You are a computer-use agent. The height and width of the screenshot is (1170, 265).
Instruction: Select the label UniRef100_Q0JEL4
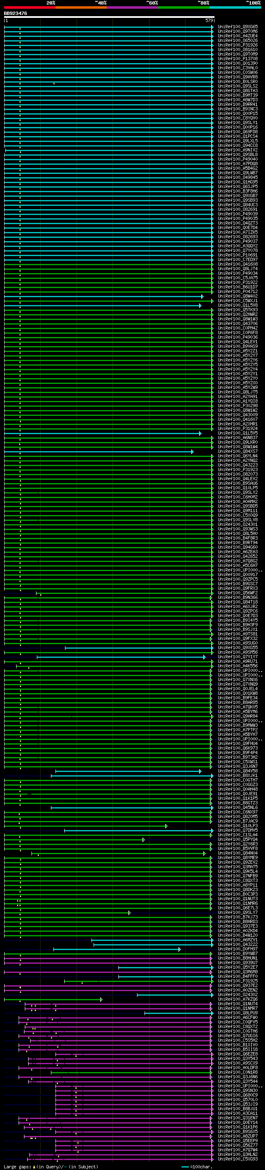click(238, 689)
